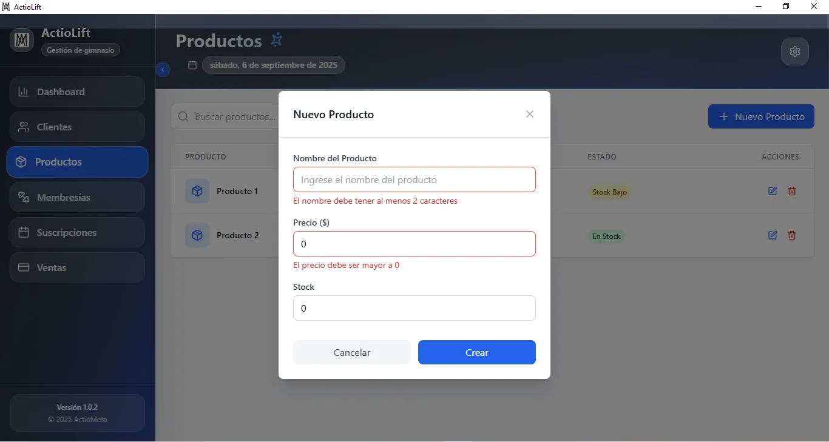Click the ActioLift logo icon
The height and width of the screenshot is (442, 829).
[21, 40]
